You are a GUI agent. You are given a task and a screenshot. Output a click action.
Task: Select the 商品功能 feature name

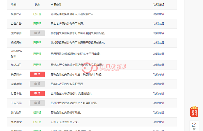(16, 122)
